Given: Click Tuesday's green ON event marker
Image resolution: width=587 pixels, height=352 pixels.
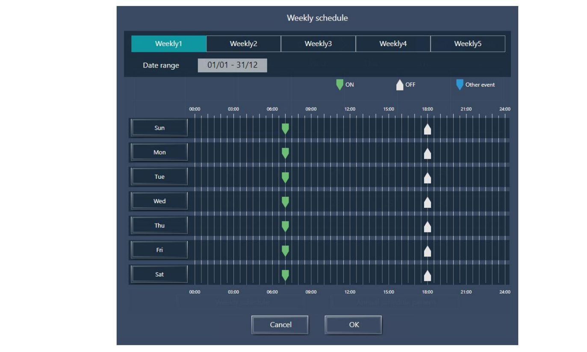Looking at the screenshot, I should coord(285,177).
